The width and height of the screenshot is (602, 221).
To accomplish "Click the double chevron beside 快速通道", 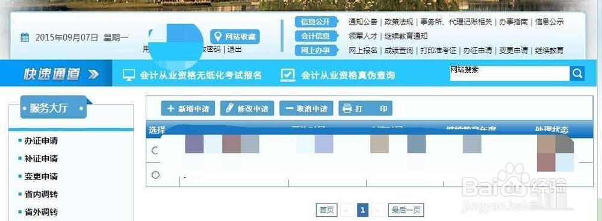I will 93,74.
